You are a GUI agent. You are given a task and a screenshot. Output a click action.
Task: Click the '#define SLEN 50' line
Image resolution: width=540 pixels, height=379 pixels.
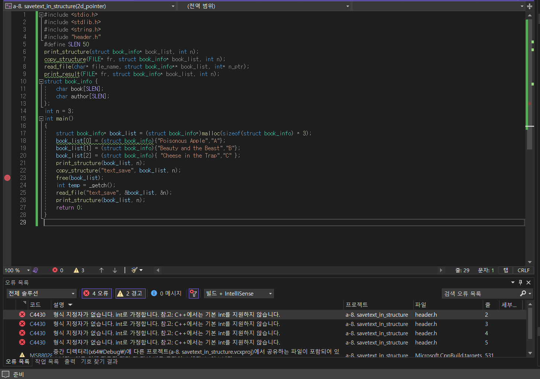point(67,45)
